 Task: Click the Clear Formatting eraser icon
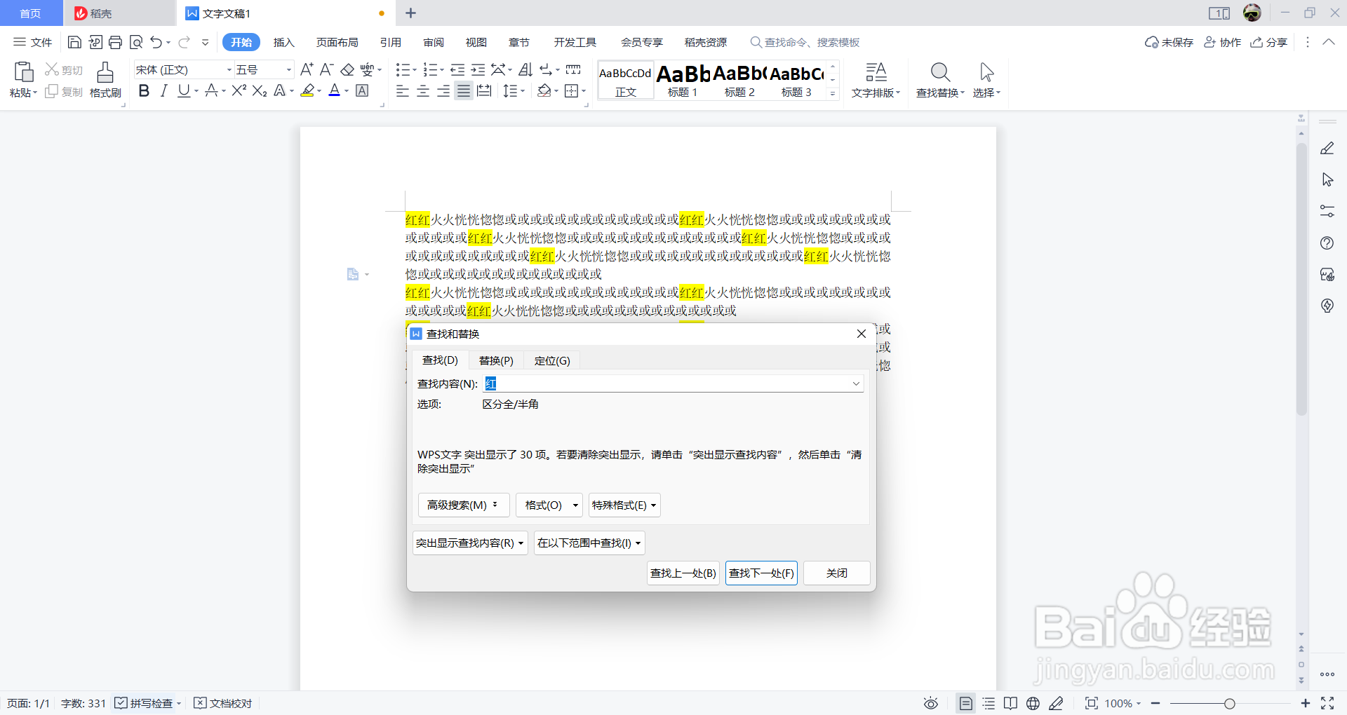click(347, 69)
